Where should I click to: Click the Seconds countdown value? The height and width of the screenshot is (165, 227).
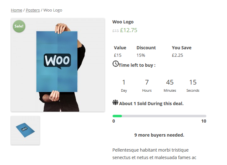[193, 82]
